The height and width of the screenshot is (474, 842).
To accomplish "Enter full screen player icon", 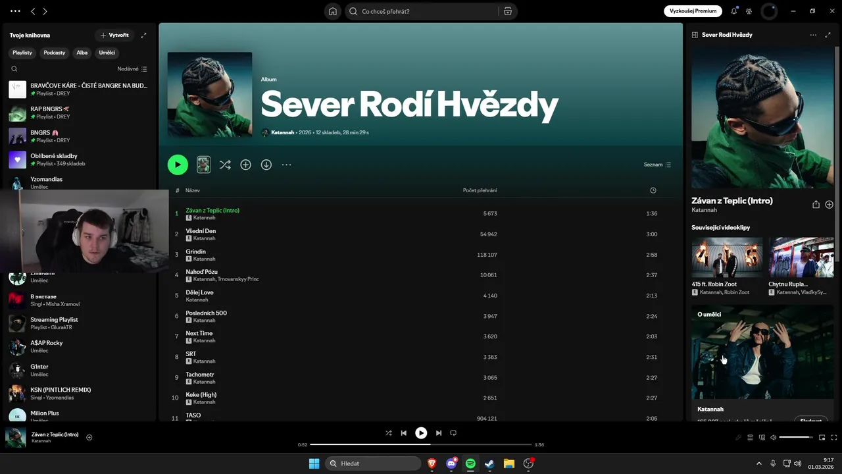I will (834, 437).
